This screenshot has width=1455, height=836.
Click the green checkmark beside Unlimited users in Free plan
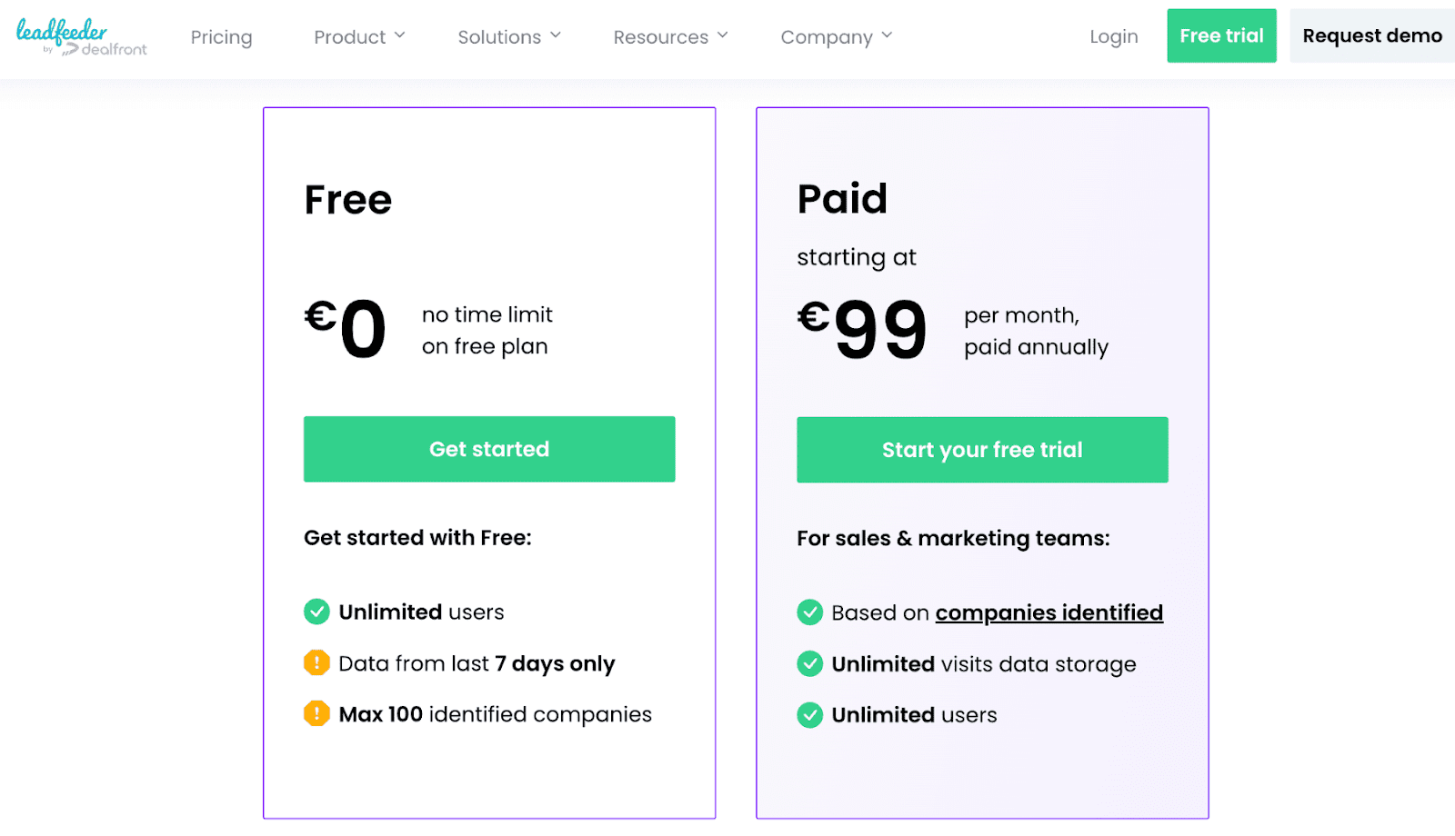[x=316, y=612]
